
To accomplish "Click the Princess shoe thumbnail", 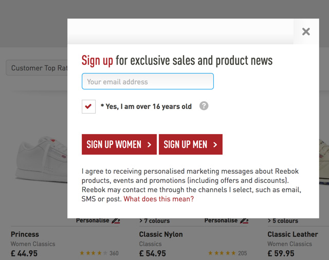I will (42, 160).
